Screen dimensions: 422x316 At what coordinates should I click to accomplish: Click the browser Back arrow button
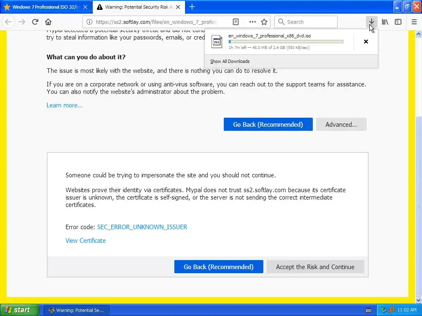pyautogui.click(x=8, y=22)
